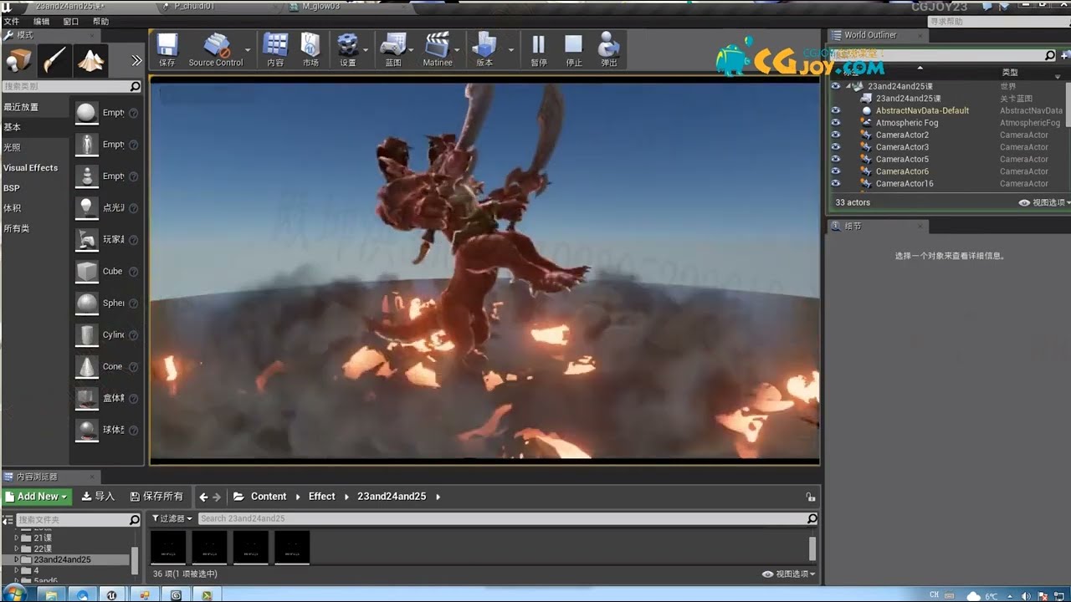This screenshot has width=1071, height=602.
Task: Open Source Control dropdown arrow
Action: 248,51
